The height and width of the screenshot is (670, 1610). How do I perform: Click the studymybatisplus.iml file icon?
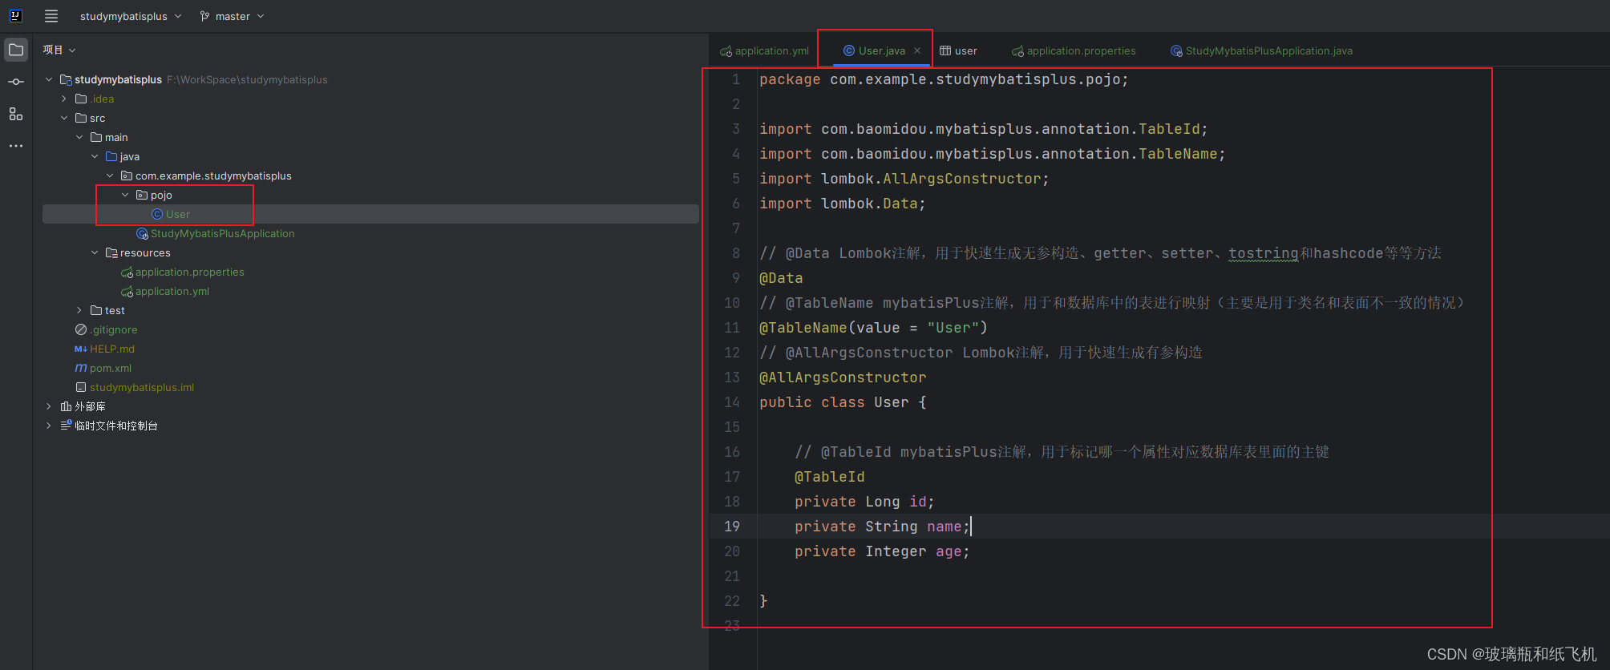click(81, 387)
